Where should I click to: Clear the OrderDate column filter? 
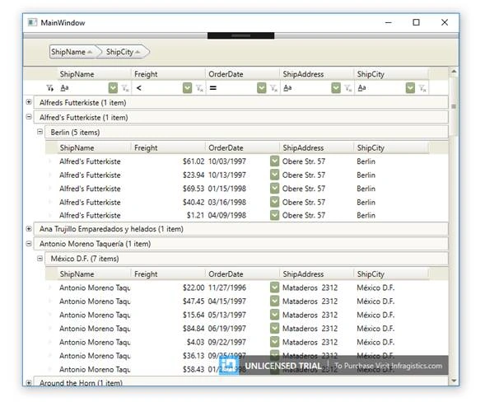coord(273,88)
